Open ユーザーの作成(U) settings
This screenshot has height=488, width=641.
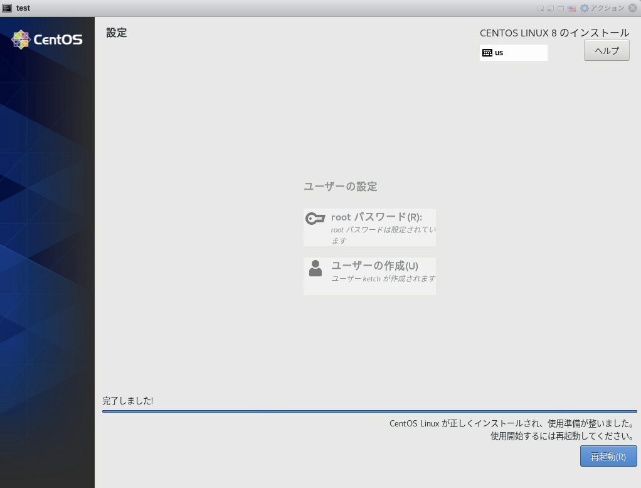(369, 276)
